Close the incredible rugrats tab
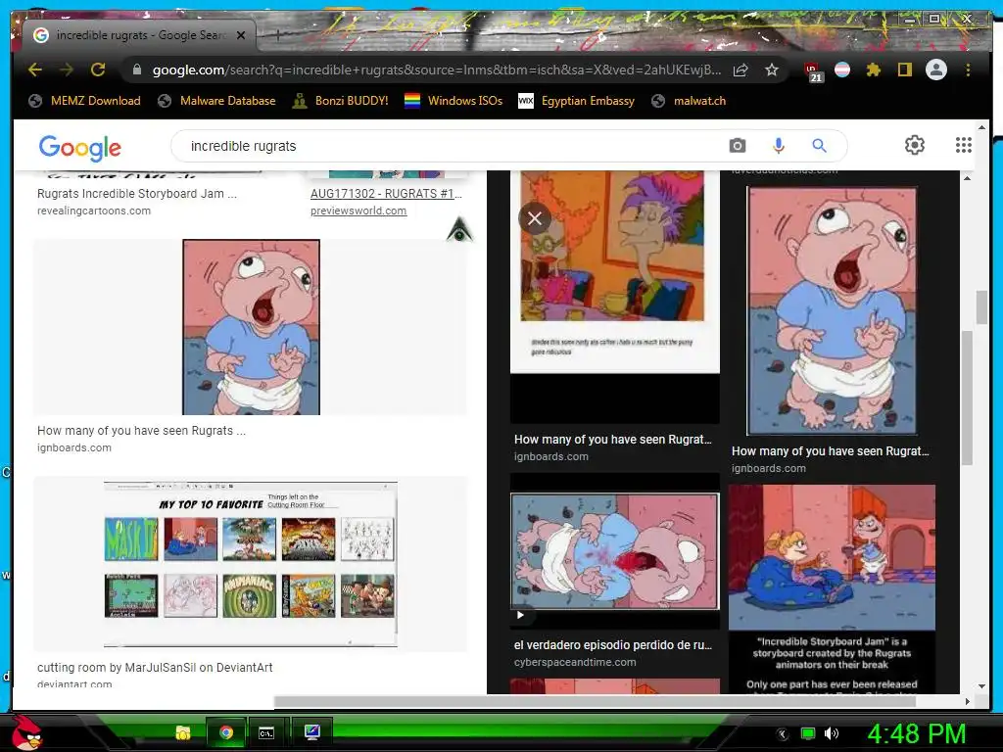Screen dimensions: 1003x752 pos(241,36)
